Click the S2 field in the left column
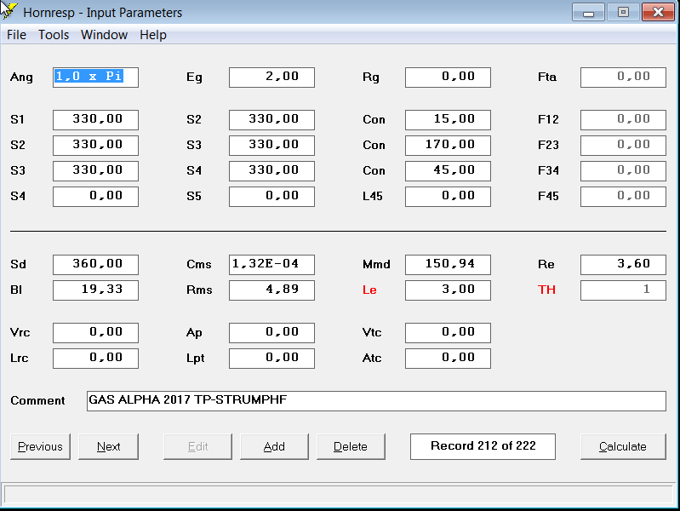This screenshot has height=511, width=680. click(95, 146)
